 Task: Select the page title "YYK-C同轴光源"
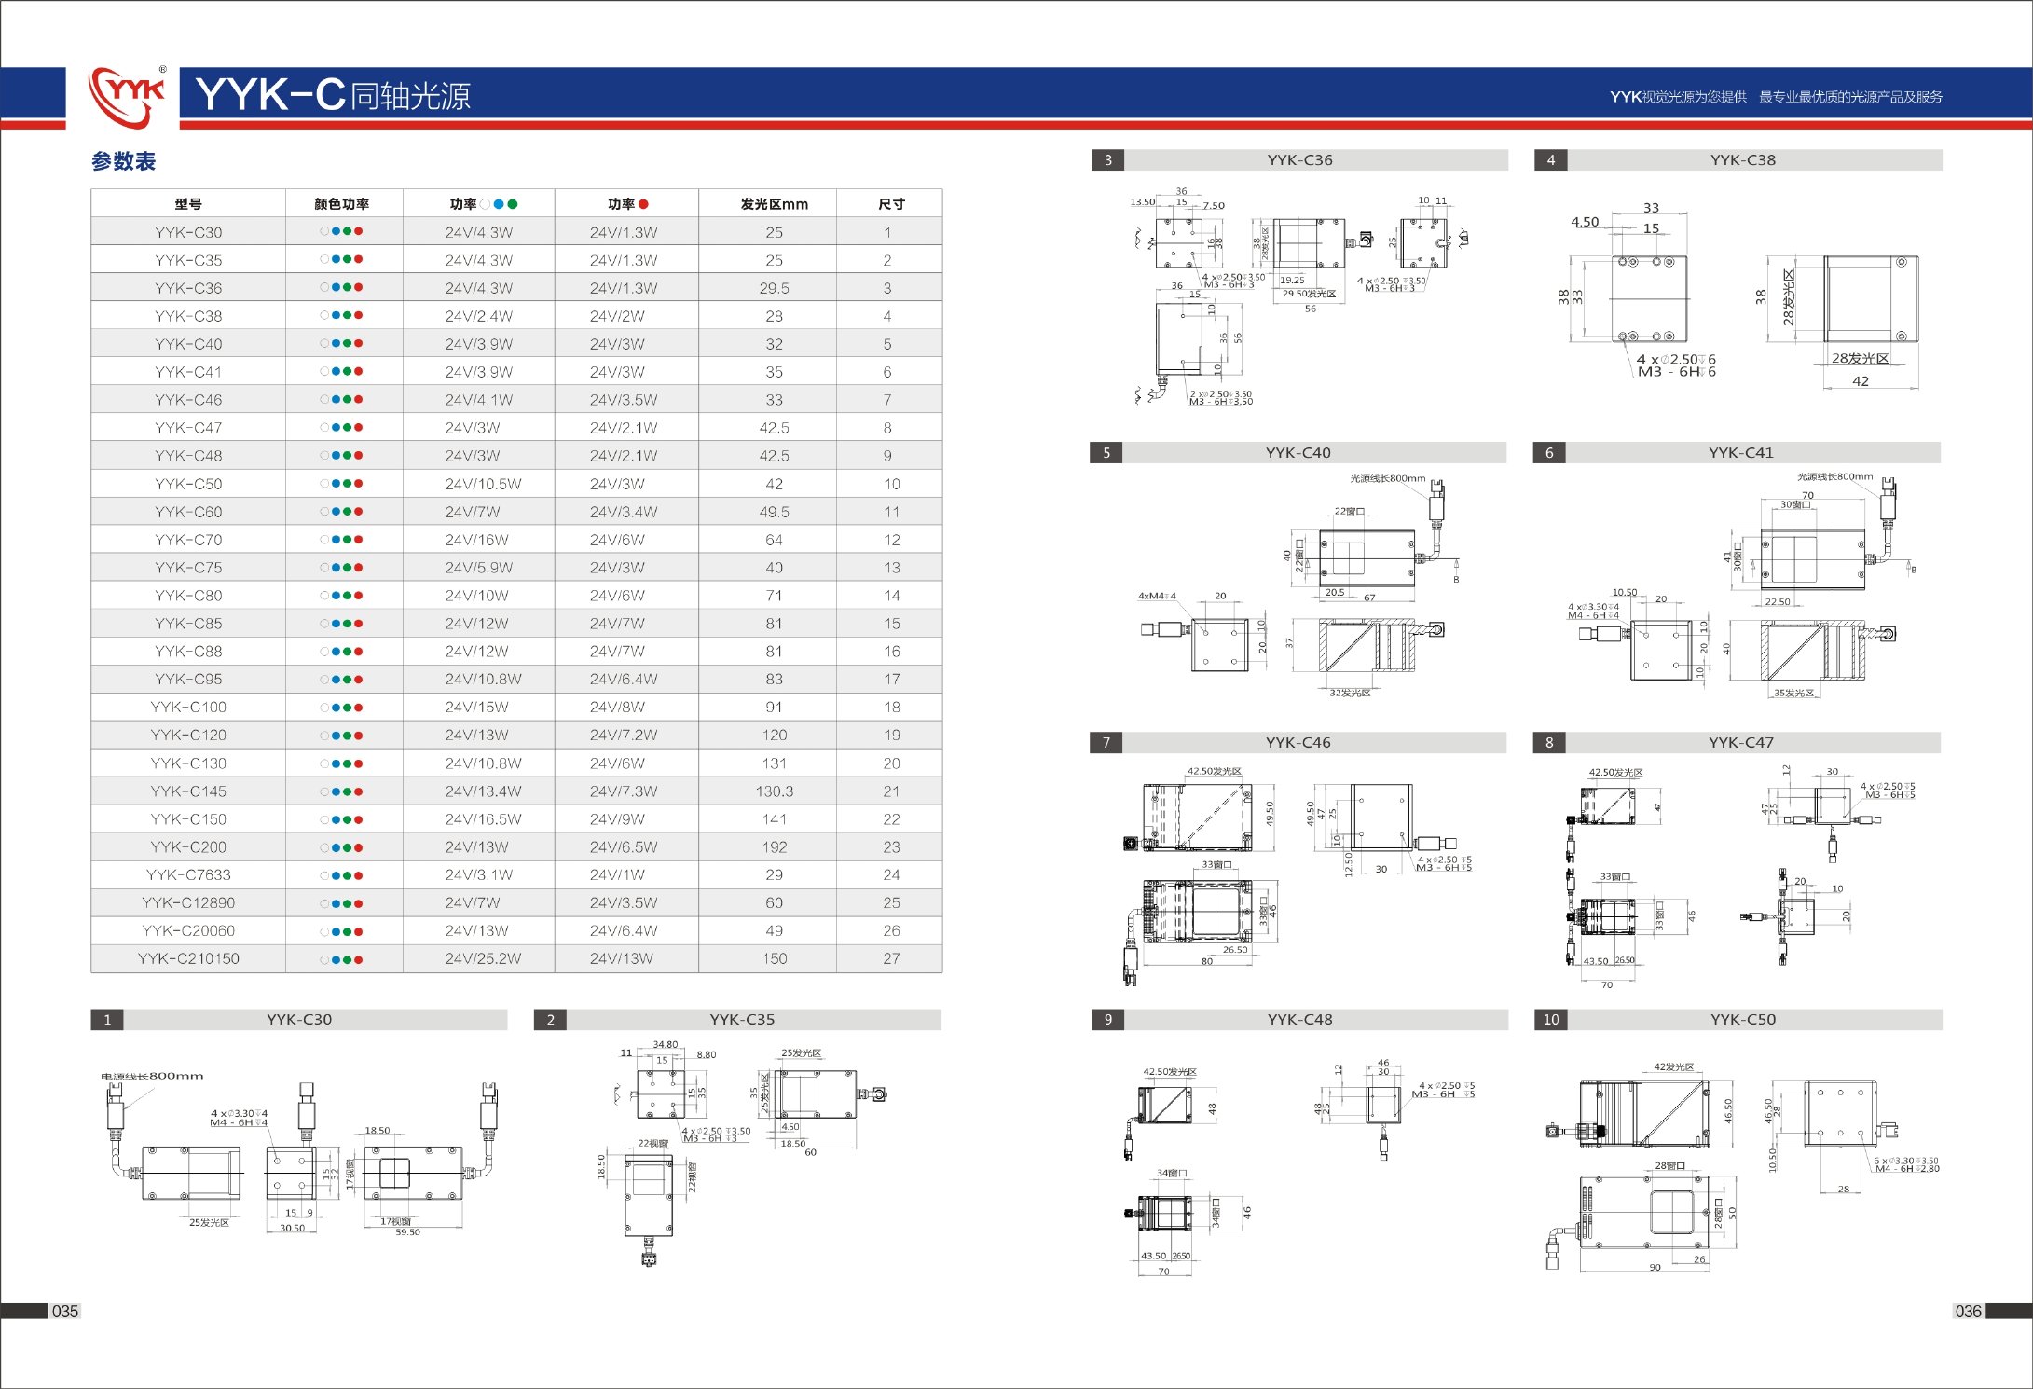333,95
